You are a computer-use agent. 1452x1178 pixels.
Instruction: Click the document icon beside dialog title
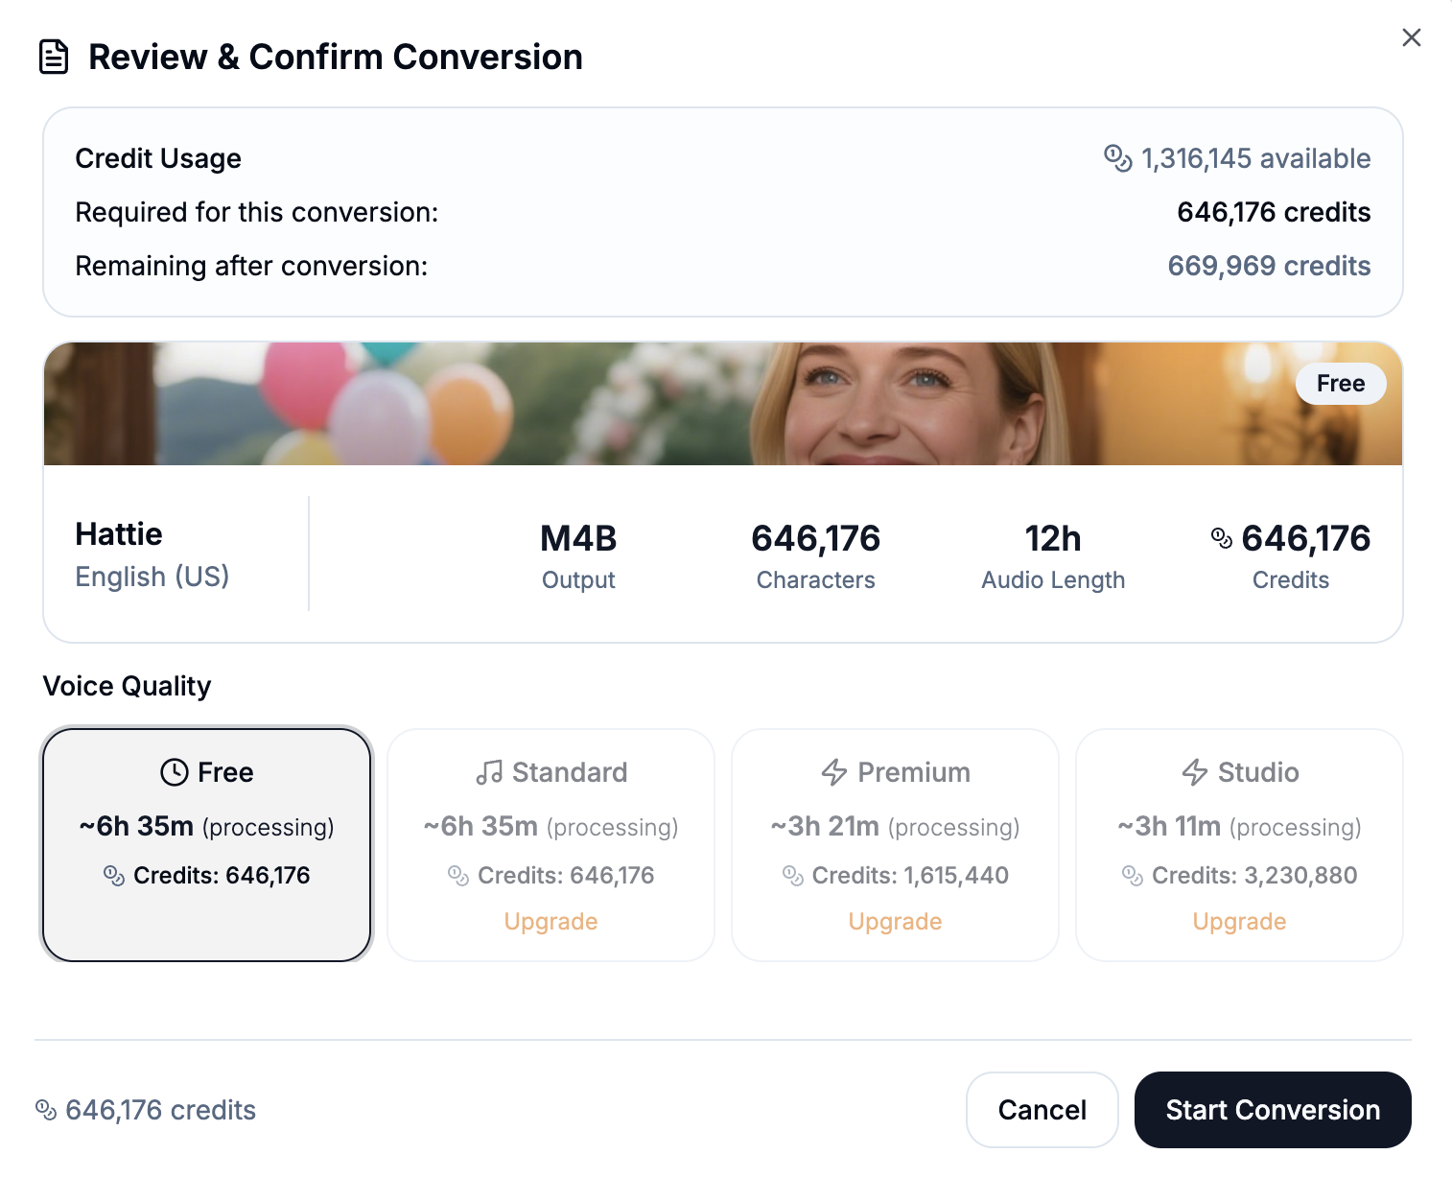click(x=54, y=58)
